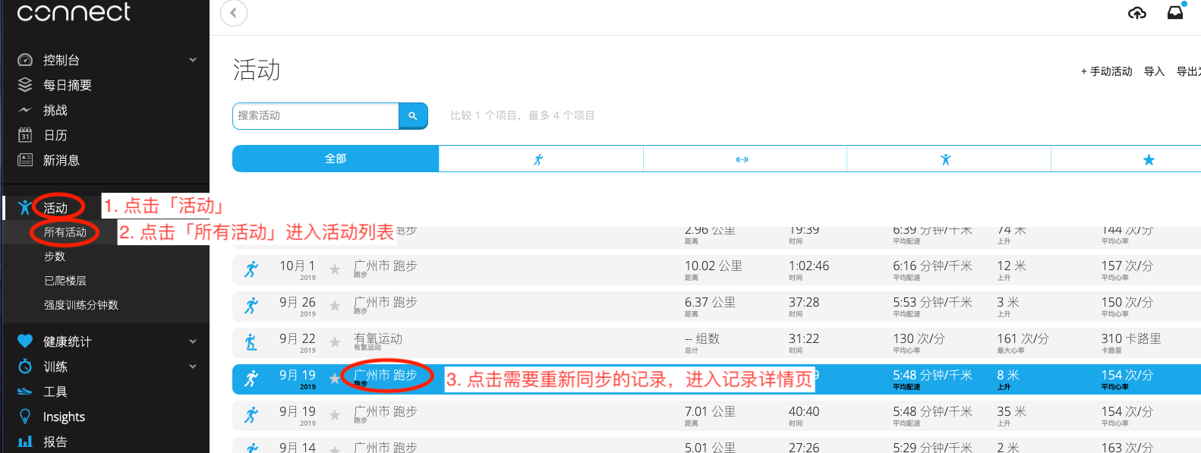Open 日历 calendar in the sidebar
This screenshot has height=453, width=1201.
click(55, 135)
